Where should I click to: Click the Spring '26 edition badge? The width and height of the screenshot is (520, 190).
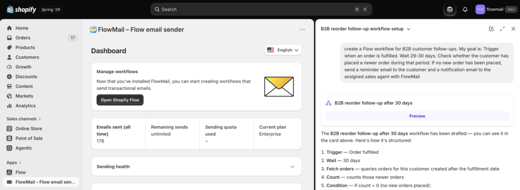[x=51, y=9]
